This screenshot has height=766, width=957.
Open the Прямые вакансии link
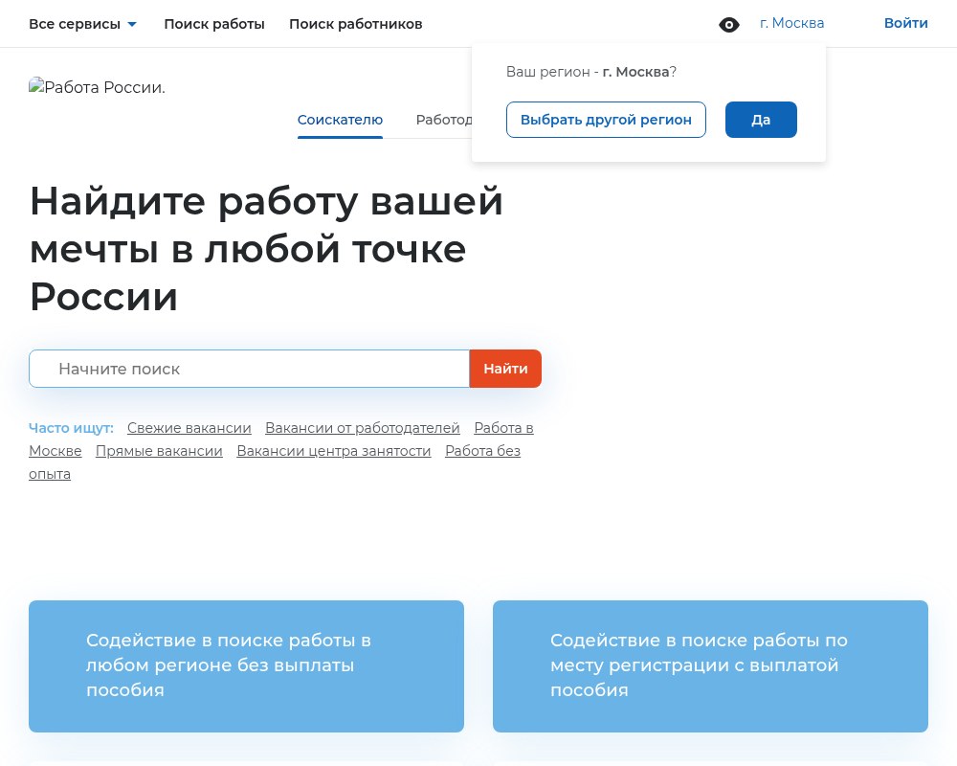click(x=159, y=451)
